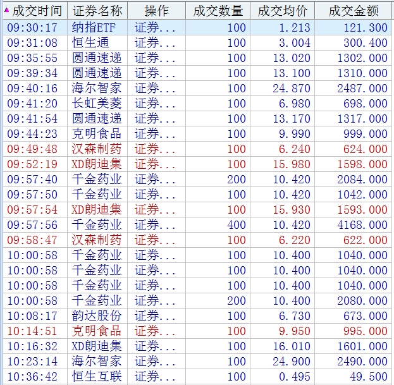Select time cell 09:58:47

[32, 240]
